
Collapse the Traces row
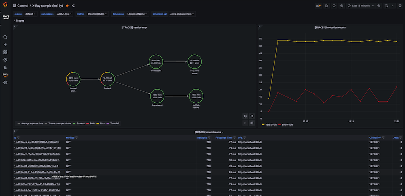(x=19, y=21)
